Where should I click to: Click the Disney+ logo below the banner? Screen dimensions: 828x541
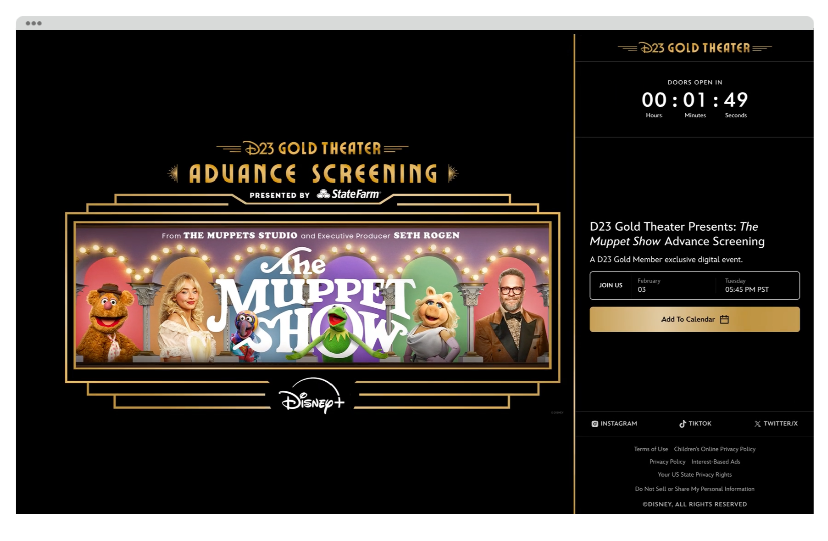click(312, 396)
